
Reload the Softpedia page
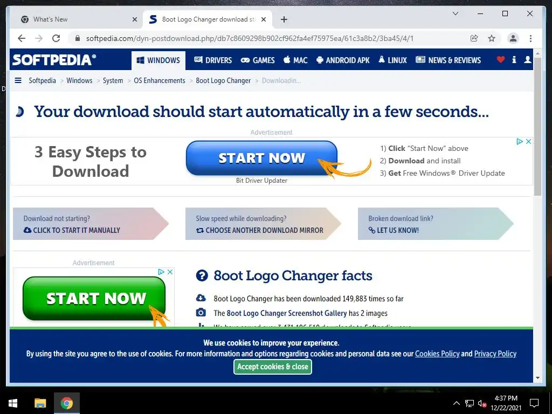tap(56, 38)
